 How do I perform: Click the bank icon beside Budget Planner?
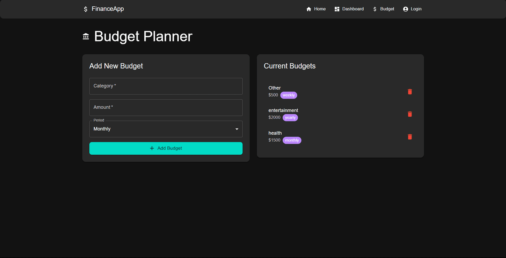[86, 36]
